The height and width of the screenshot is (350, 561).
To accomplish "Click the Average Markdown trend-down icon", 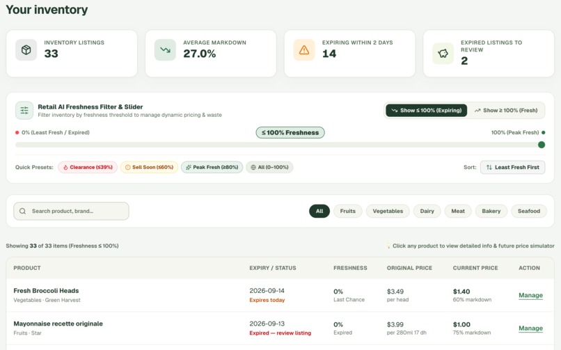I will [165, 49].
